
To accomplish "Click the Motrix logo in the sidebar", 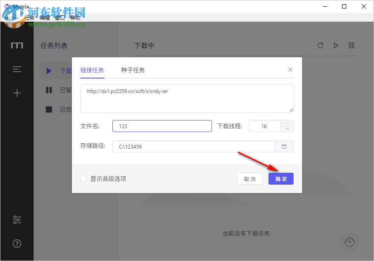I will tap(17, 45).
